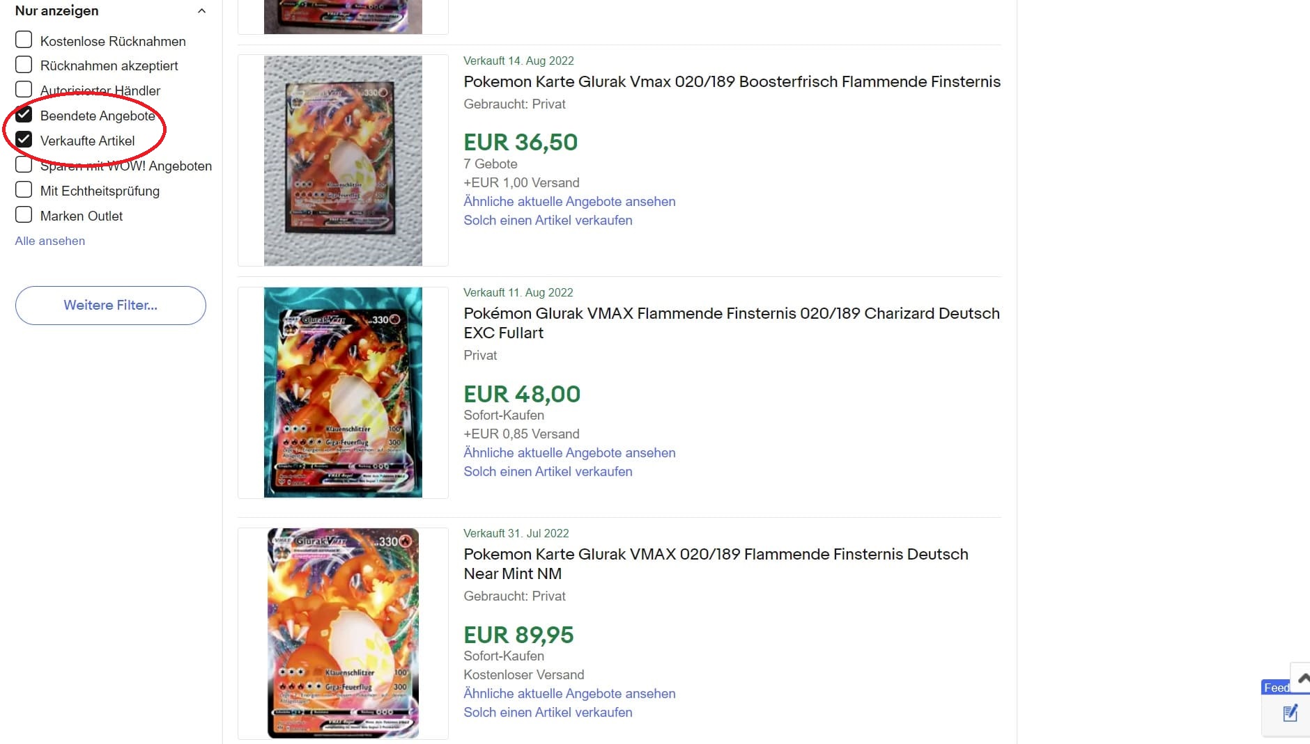Image resolution: width=1310 pixels, height=744 pixels.
Task: Select the Marken Outlet checkbox
Action: tap(24, 215)
